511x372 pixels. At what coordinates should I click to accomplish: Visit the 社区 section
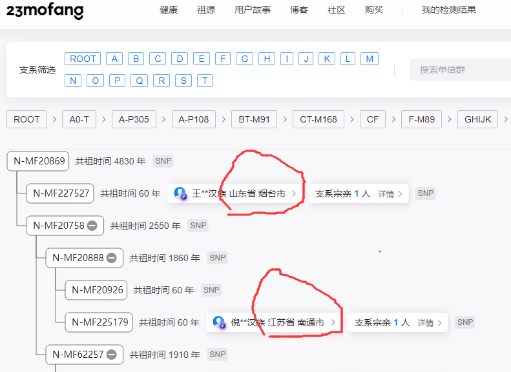click(x=337, y=10)
